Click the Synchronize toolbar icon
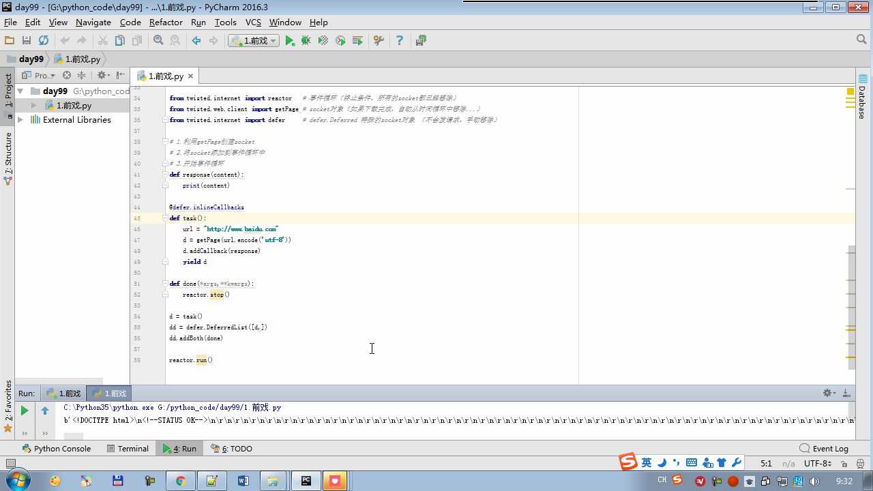This screenshot has width=873, height=491. [44, 41]
